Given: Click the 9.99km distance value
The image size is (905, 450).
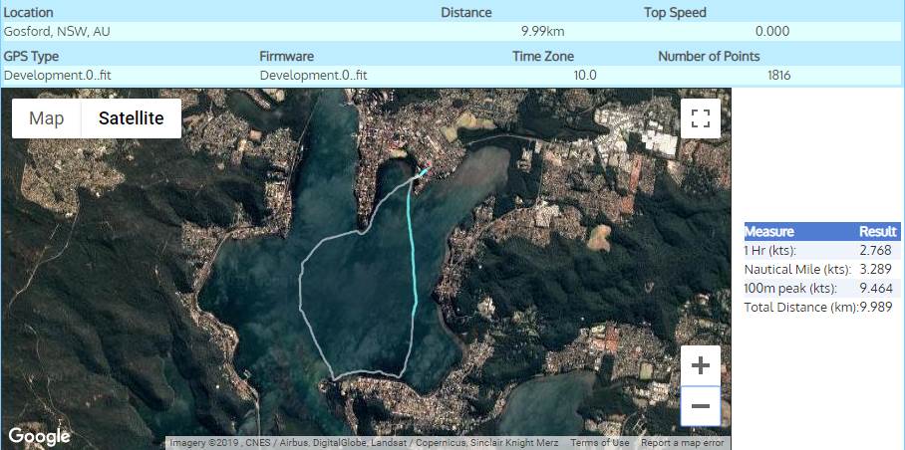Looking at the screenshot, I should point(543,31).
